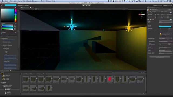Open the Culling Mask dropdown

point(165,54)
